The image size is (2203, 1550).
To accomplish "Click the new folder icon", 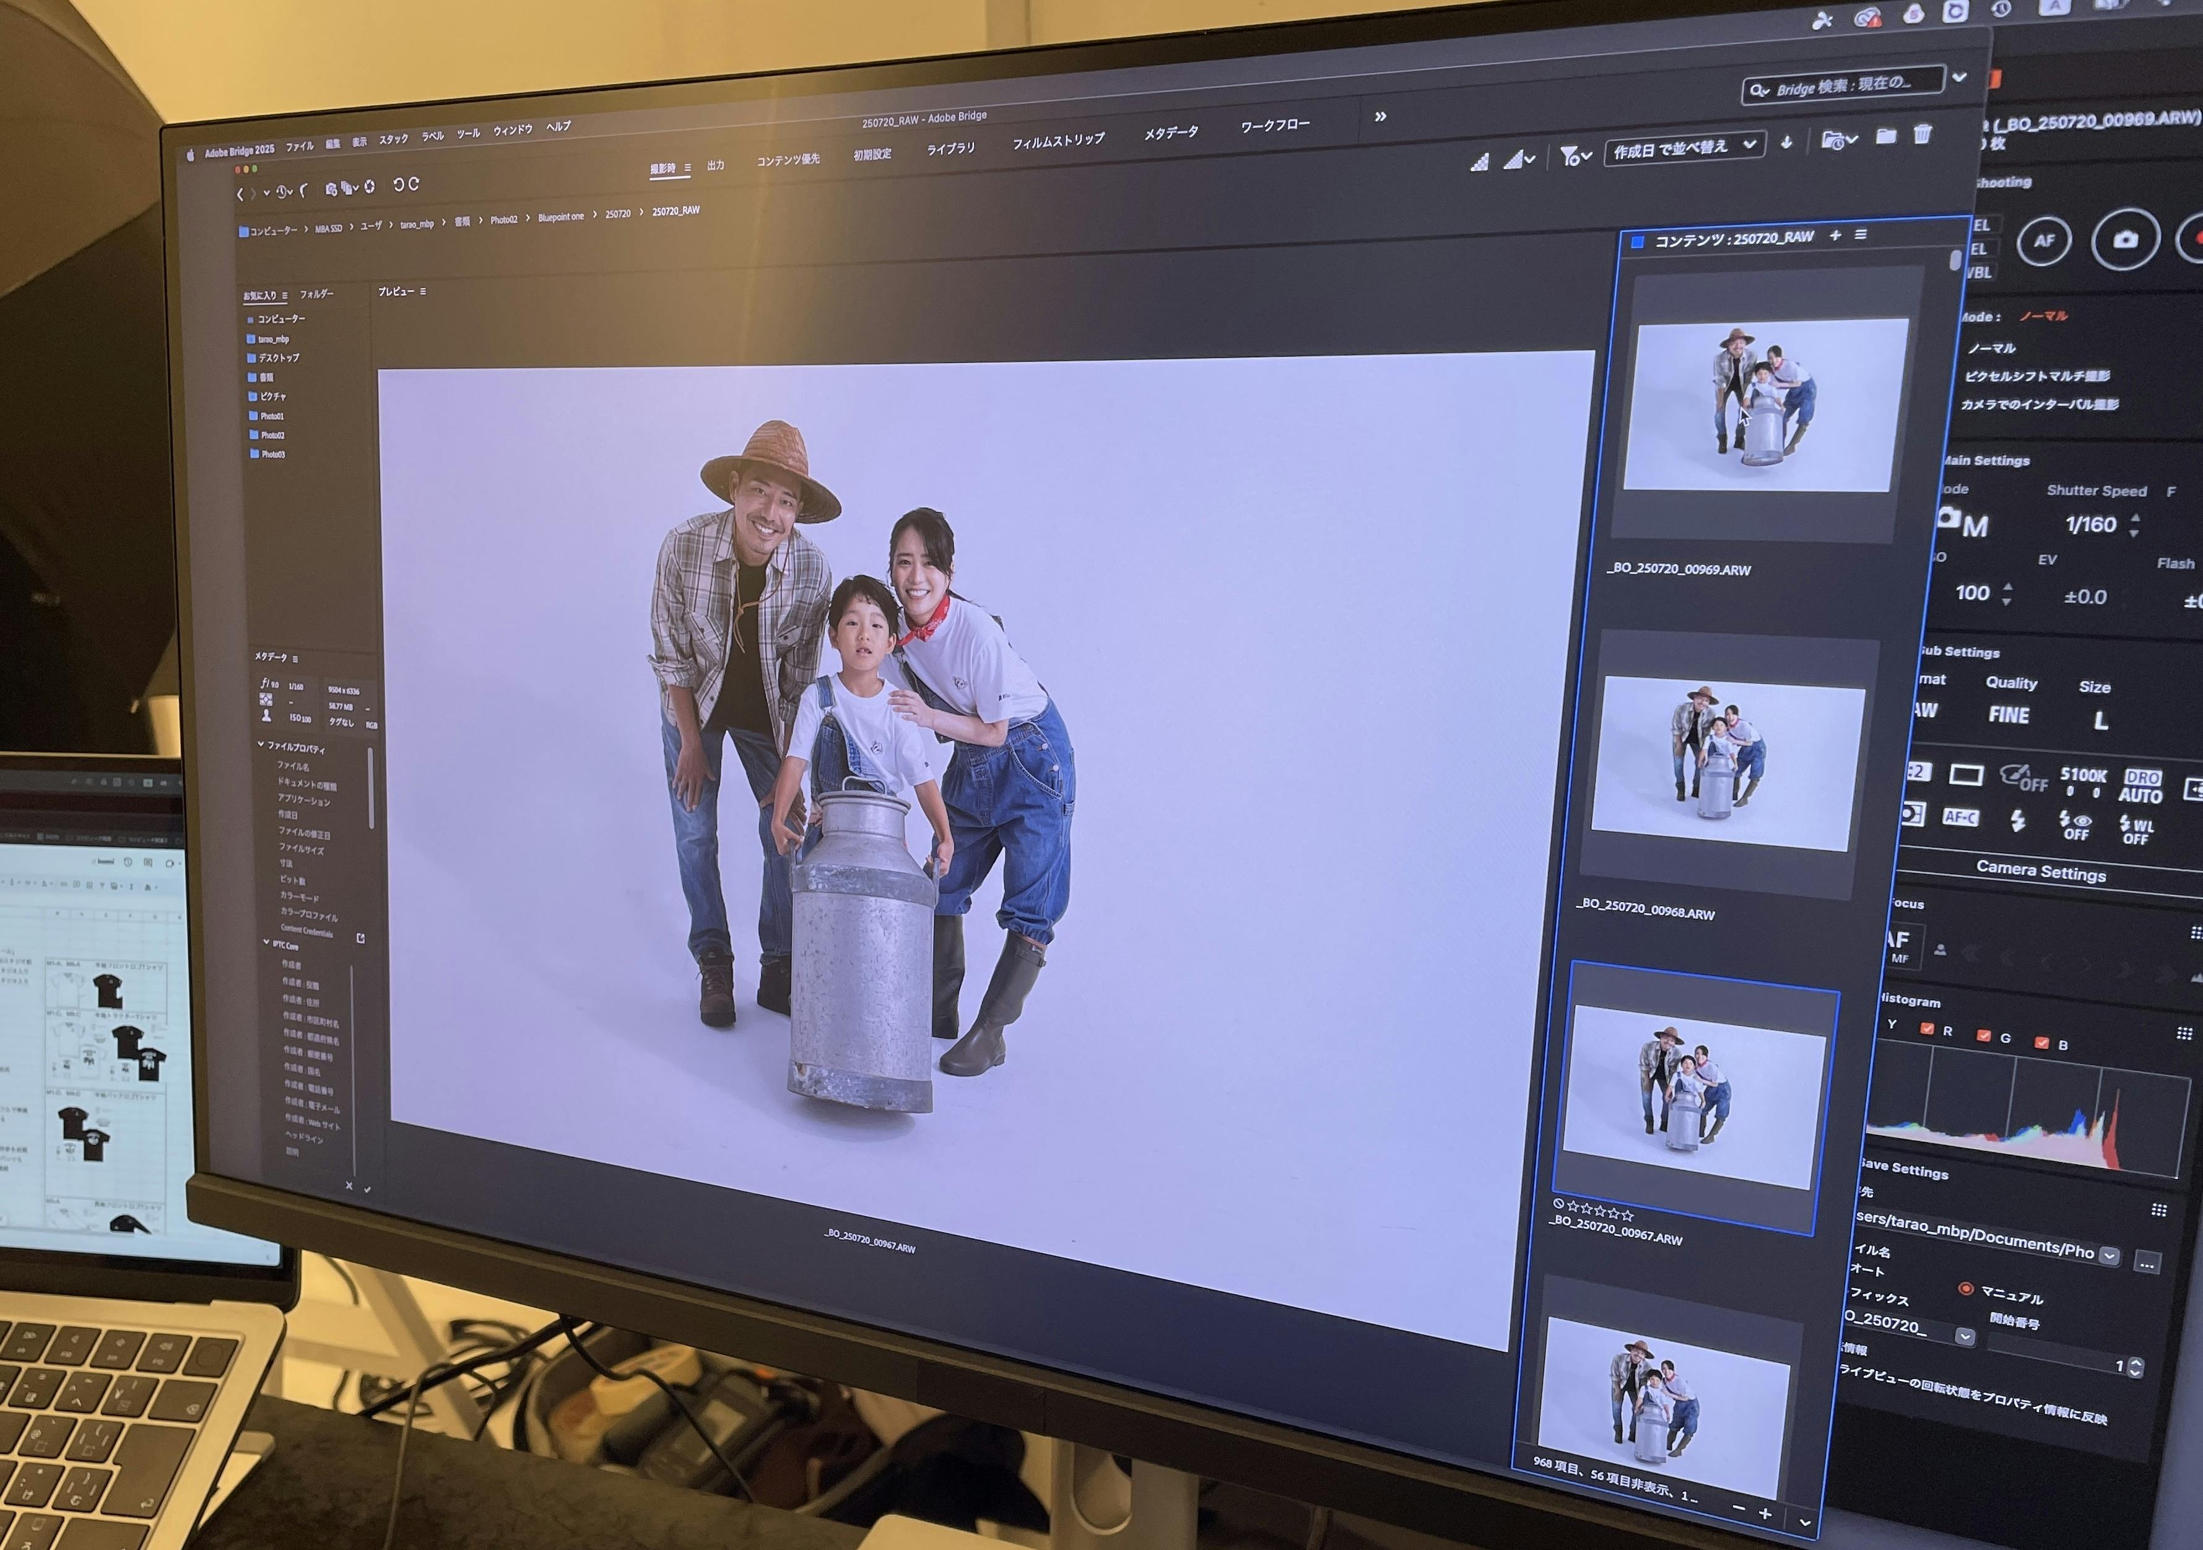I will pyautogui.click(x=1885, y=136).
